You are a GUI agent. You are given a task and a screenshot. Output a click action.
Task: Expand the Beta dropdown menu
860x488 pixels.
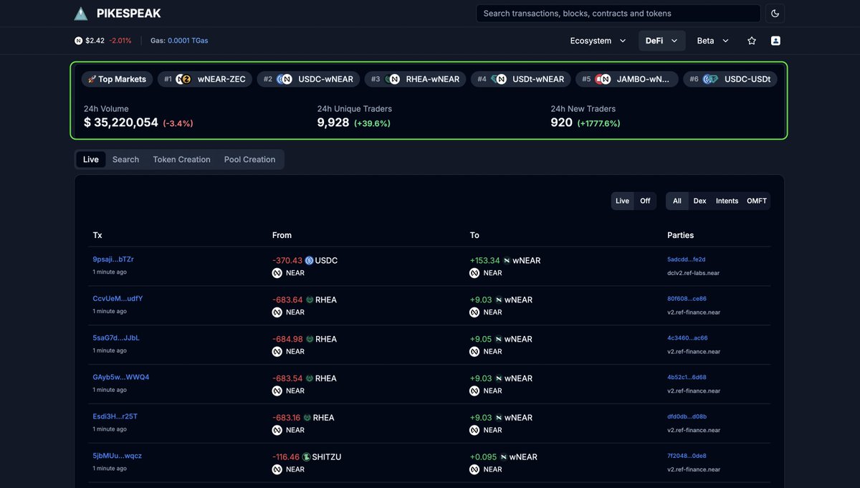coord(713,41)
